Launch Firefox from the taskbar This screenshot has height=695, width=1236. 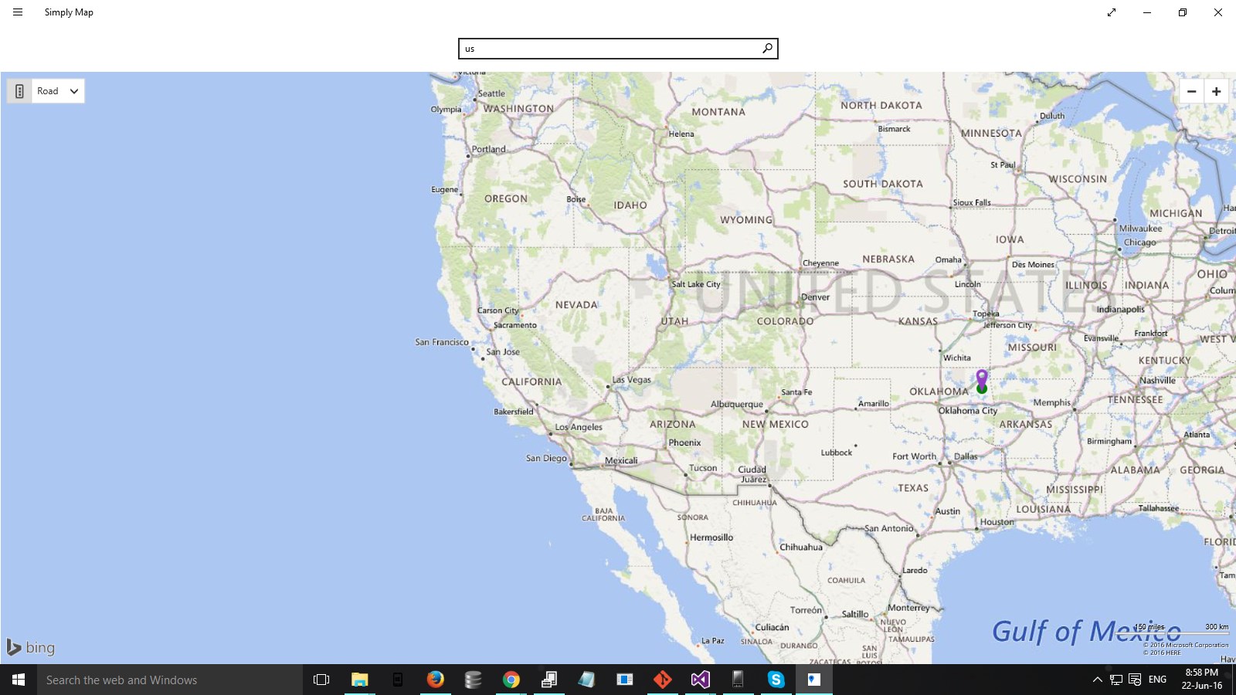tap(436, 680)
